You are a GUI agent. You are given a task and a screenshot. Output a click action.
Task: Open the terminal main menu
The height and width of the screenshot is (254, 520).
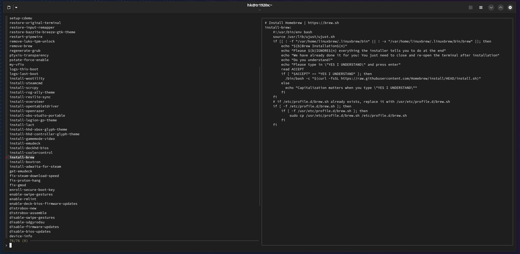(481, 7)
